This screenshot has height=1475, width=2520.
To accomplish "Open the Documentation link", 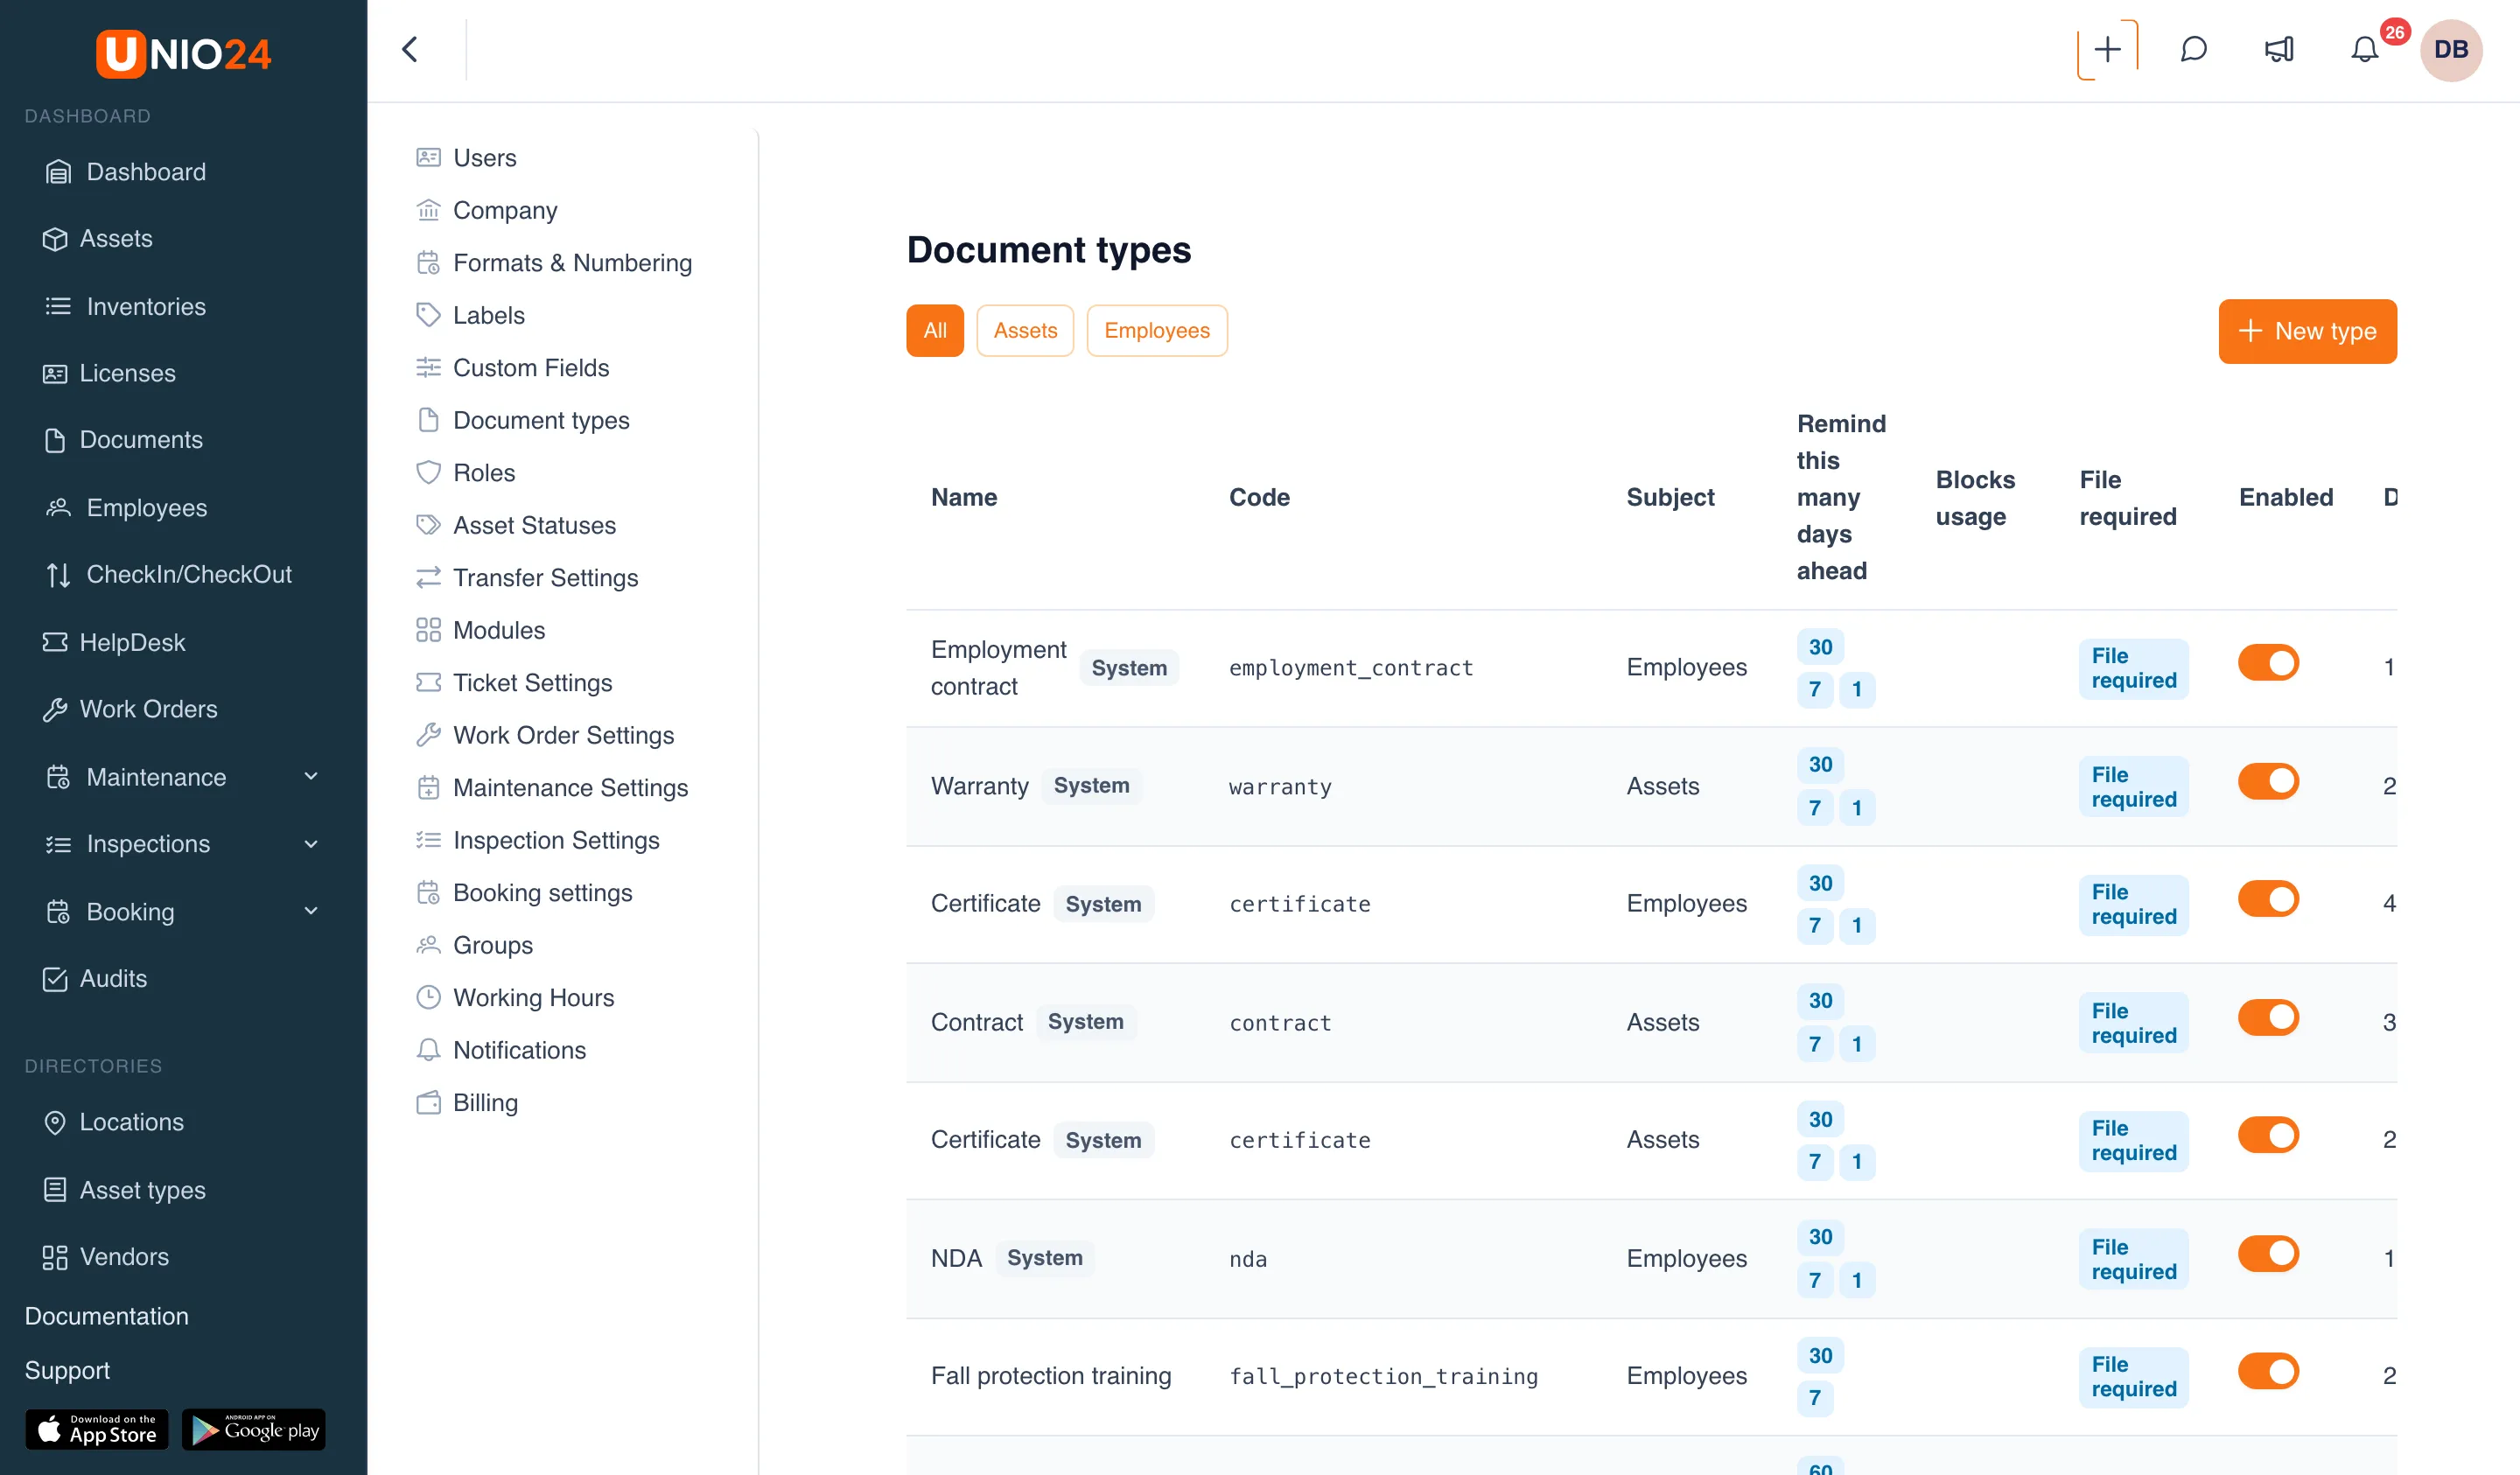I will [x=107, y=1316].
